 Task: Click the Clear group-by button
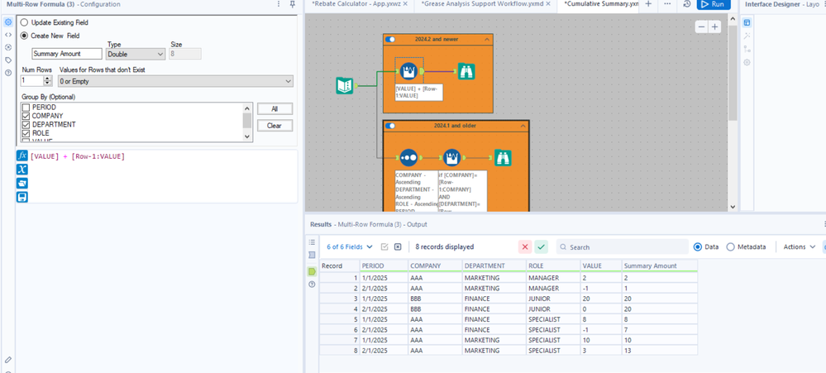pos(275,126)
